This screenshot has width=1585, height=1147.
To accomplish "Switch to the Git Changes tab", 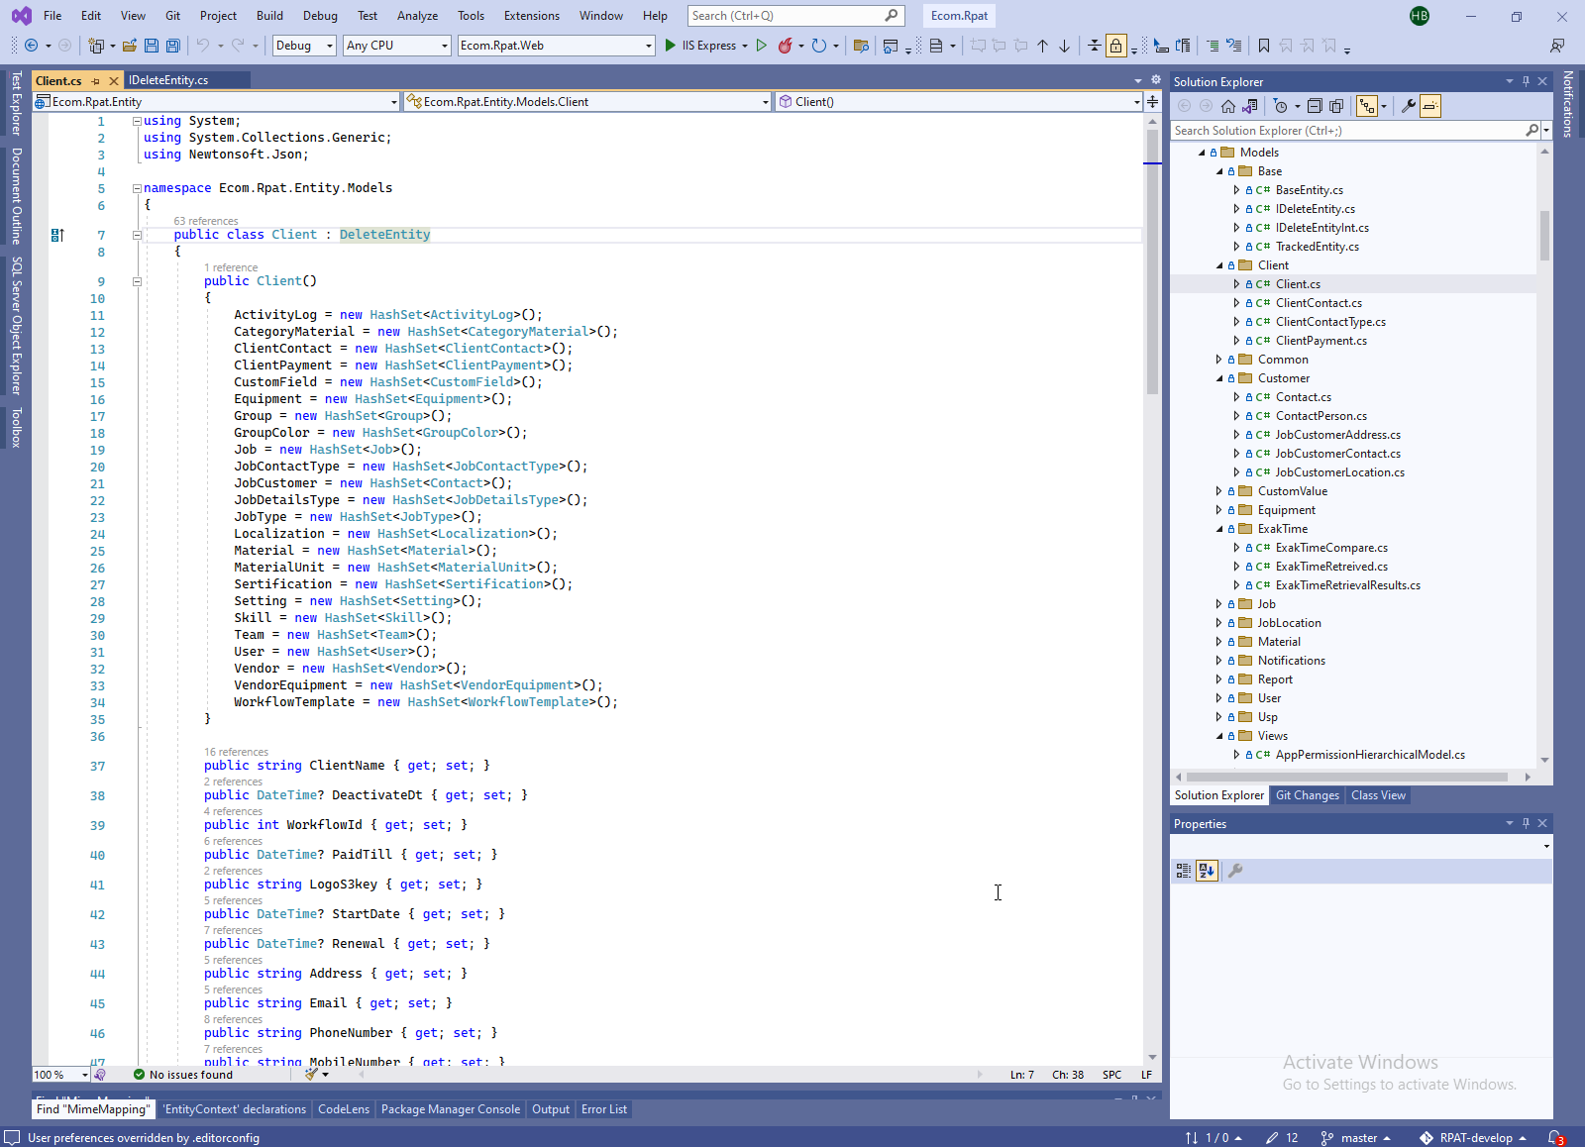I will click(1307, 795).
